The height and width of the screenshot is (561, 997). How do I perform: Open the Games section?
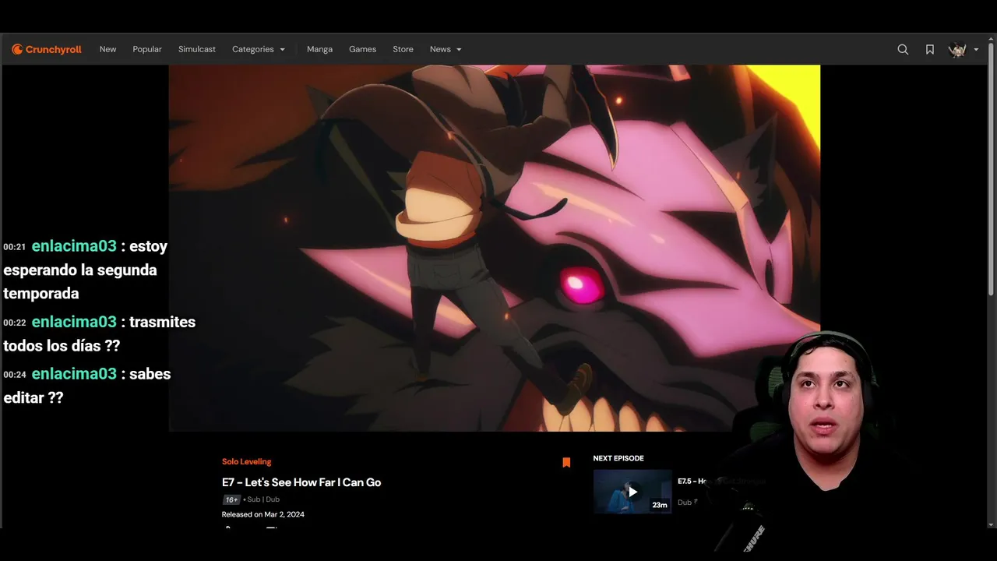(362, 49)
